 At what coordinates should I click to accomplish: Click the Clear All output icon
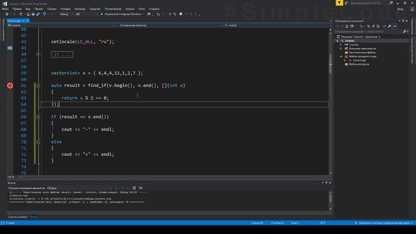point(135,188)
